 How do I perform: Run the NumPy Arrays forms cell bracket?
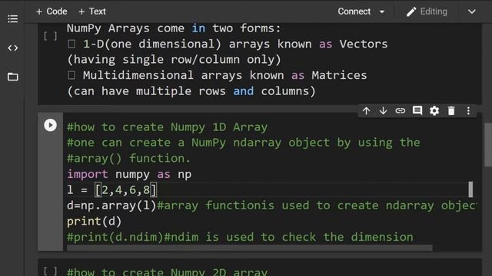[x=50, y=36]
